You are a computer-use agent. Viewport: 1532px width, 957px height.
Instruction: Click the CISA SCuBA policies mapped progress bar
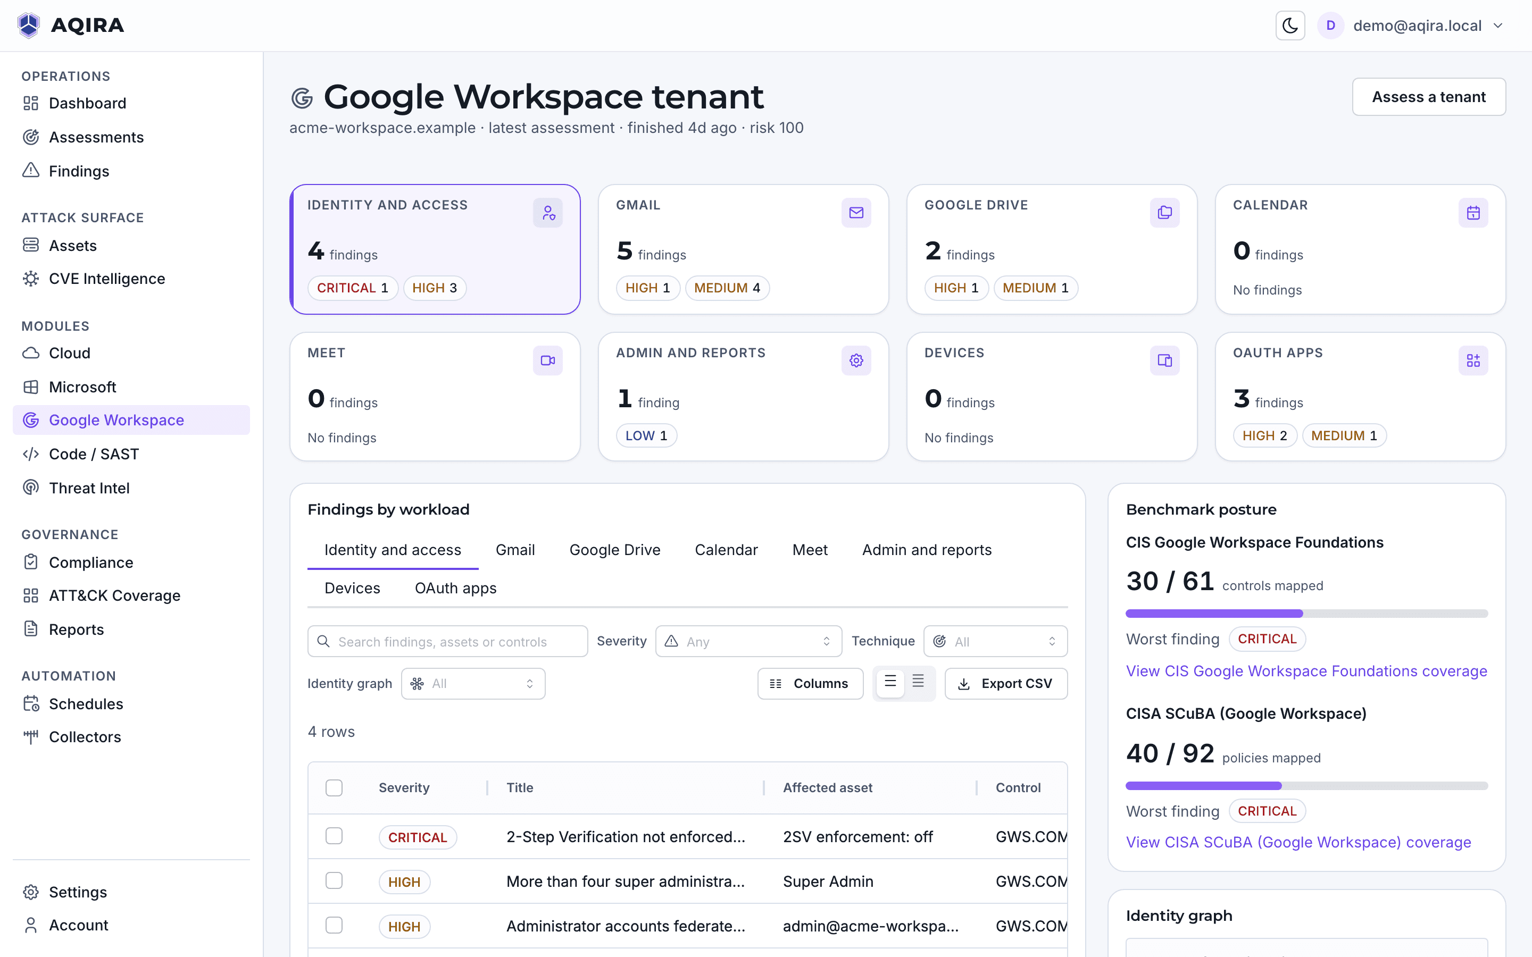tap(1306, 785)
